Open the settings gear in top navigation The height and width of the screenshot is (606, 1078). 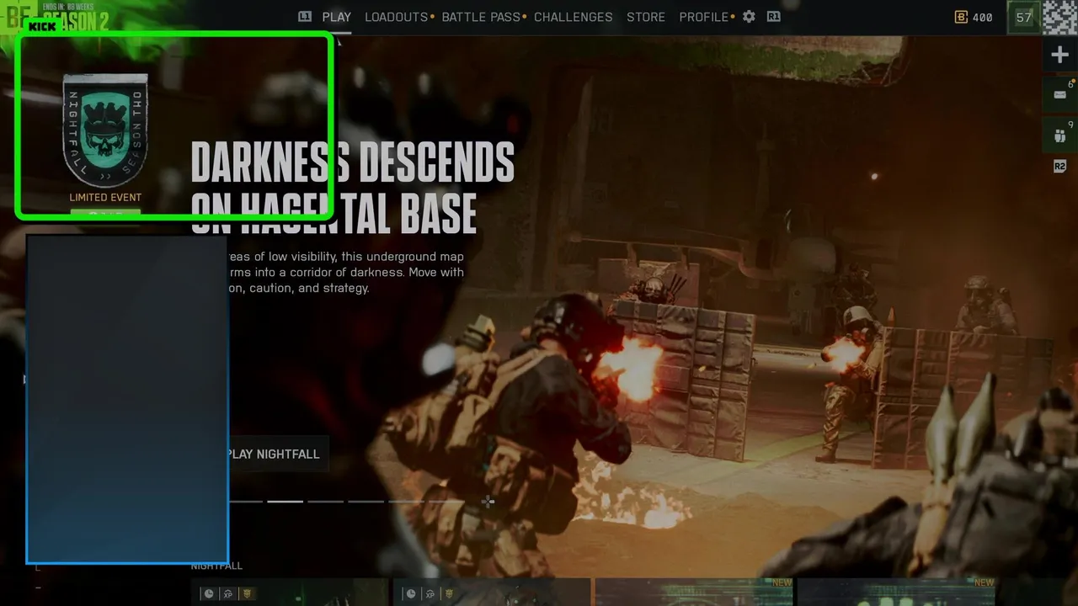pyautogui.click(x=749, y=17)
